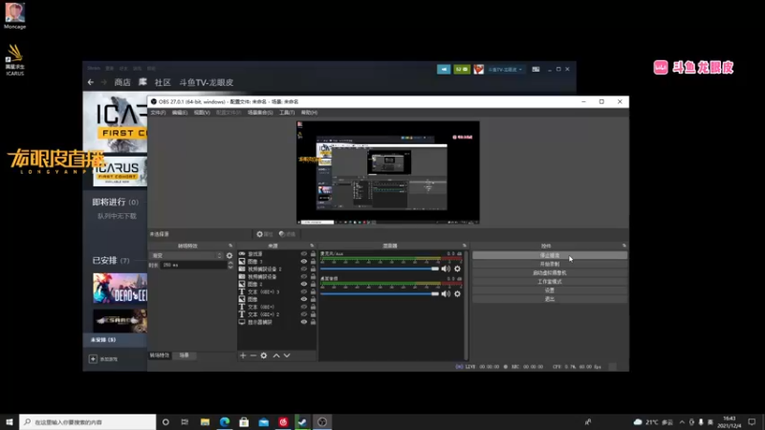Open the 文件(F) menu
The height and width of the screenshot is (430, 765).
point(158,113)
